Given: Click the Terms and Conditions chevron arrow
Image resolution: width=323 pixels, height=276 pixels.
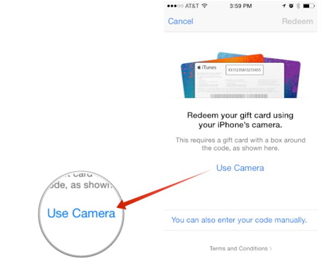Looking at the screenshot, I should pyautogui.click(x=270, y=249).
